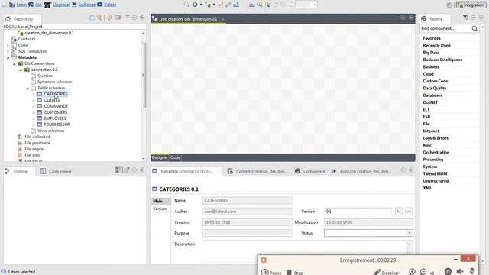Image resolution: width=489 pixels, height=275 pixels.
Task: Collapse connection 0.1 node
Action: pos(21,70)
